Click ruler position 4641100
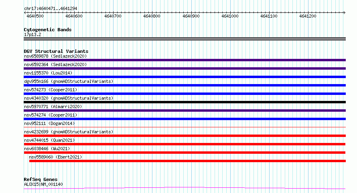 [269, 16]
